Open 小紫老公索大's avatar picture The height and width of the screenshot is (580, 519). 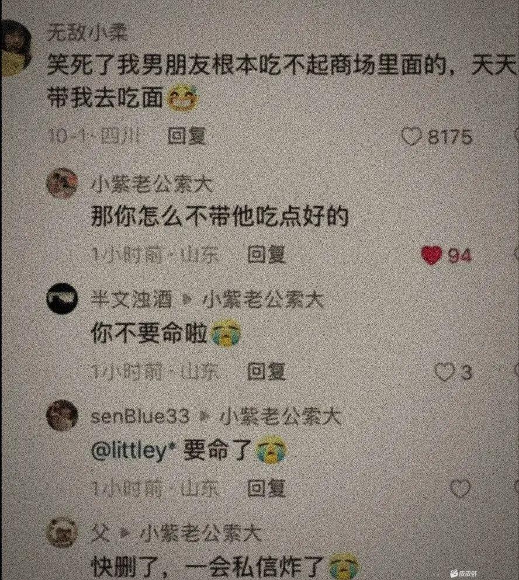62,183
